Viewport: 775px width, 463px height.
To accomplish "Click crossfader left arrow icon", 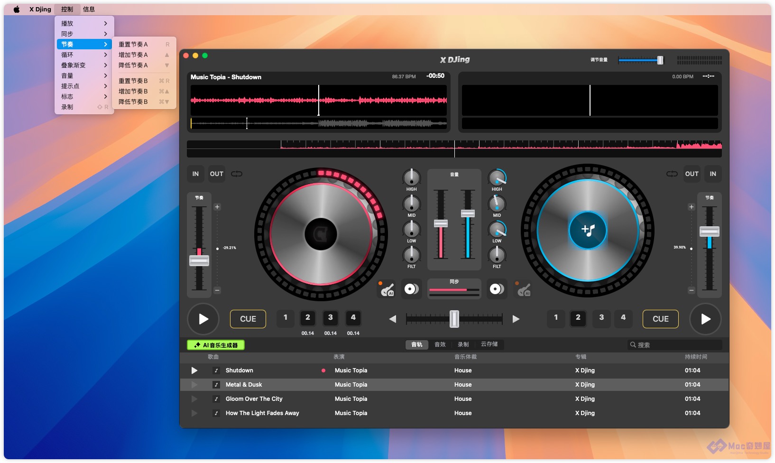I will (x=392, y=319).
